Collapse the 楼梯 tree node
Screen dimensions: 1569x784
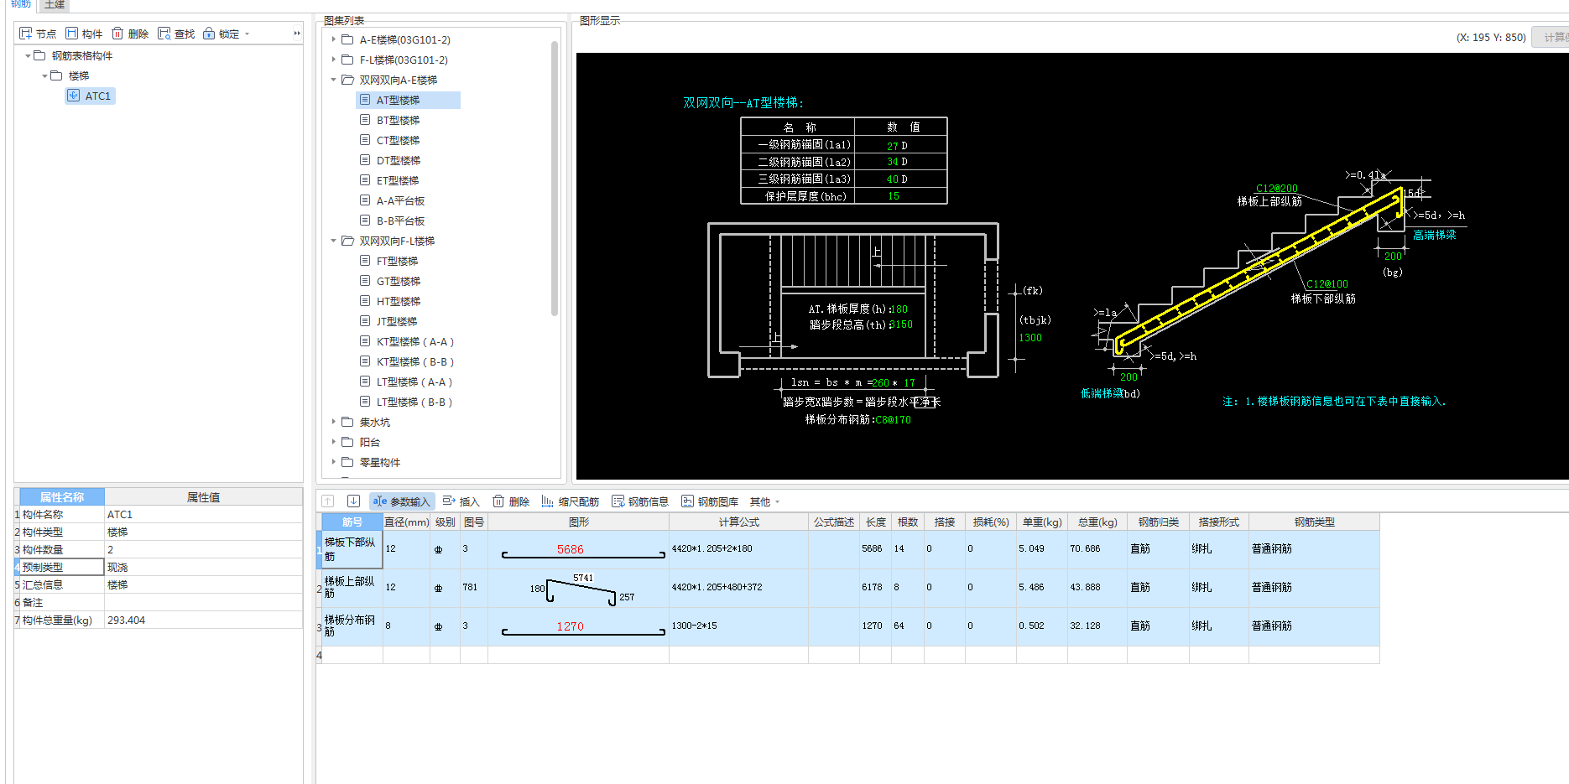click(x=44, y=76)
